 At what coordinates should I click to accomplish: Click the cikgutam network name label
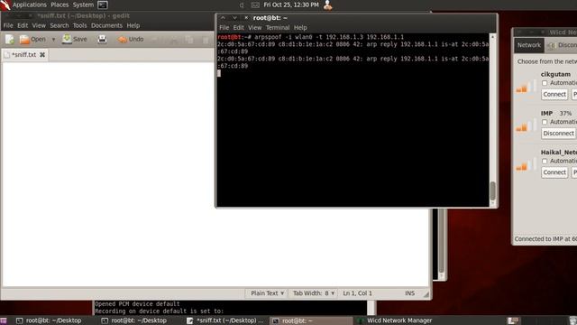(x=555, y=74)
